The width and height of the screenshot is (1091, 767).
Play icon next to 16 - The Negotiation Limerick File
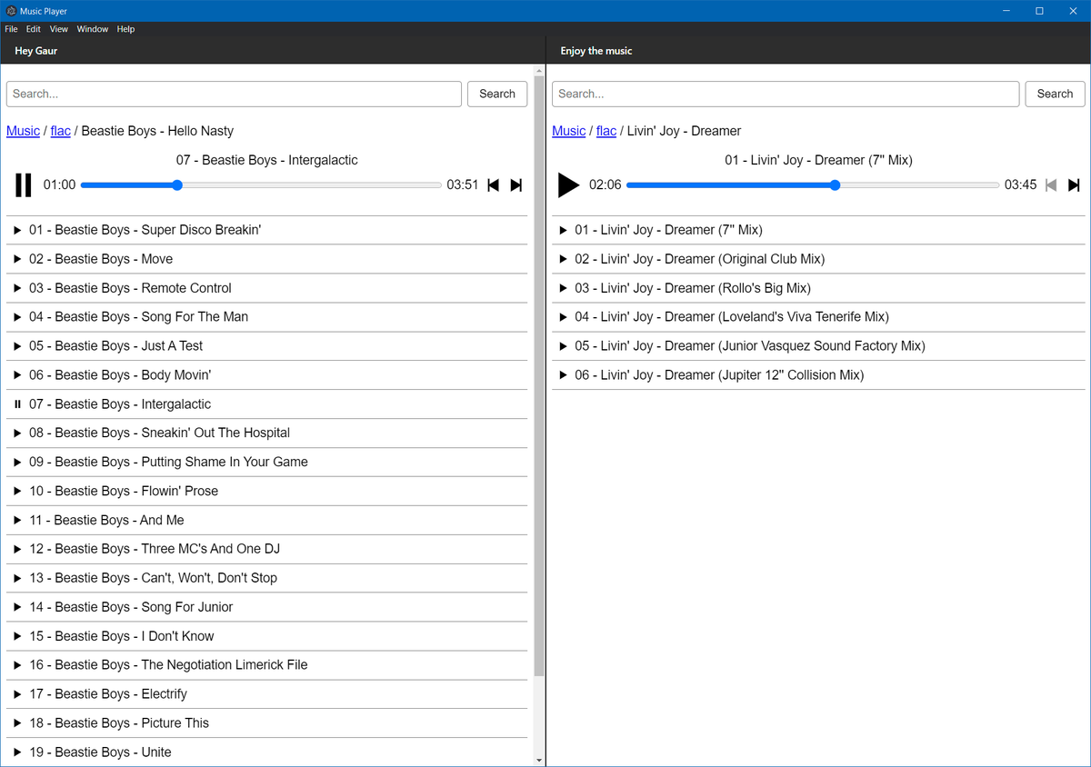click(17, 665)
